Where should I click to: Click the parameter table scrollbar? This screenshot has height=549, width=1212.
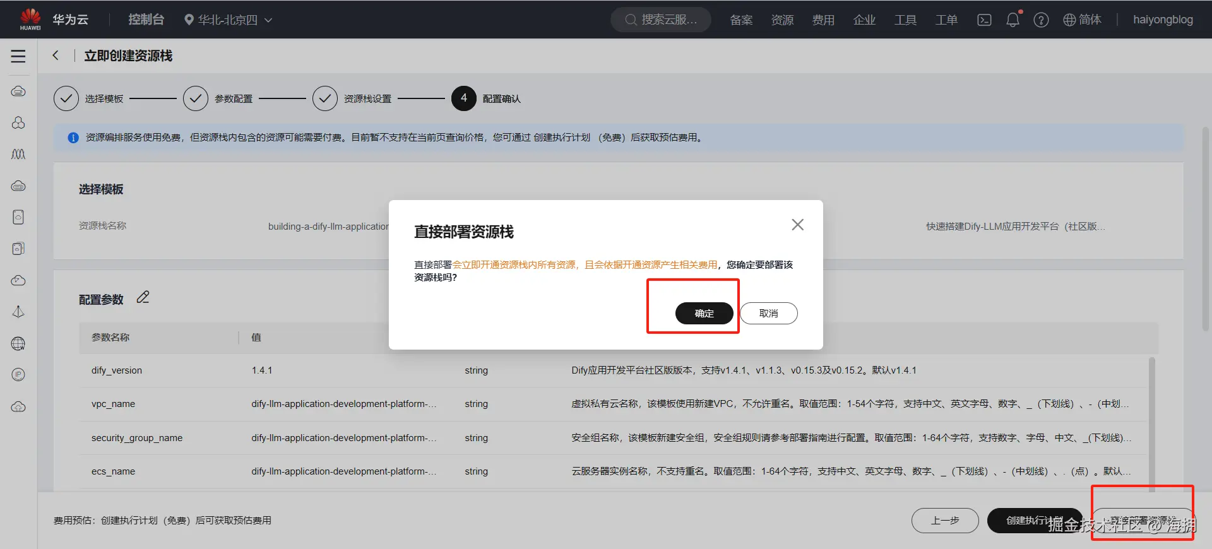click(1152, 424)
